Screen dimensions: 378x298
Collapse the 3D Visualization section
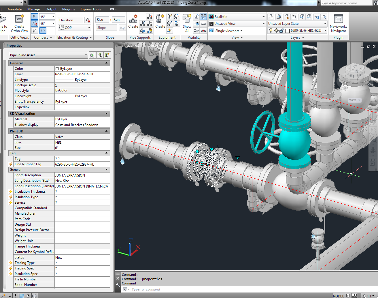tap(106, 114)
